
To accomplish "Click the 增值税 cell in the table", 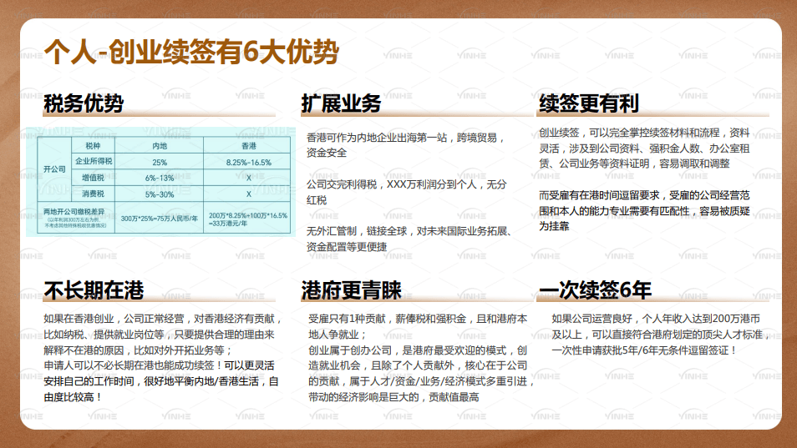I will click(94, 178).
